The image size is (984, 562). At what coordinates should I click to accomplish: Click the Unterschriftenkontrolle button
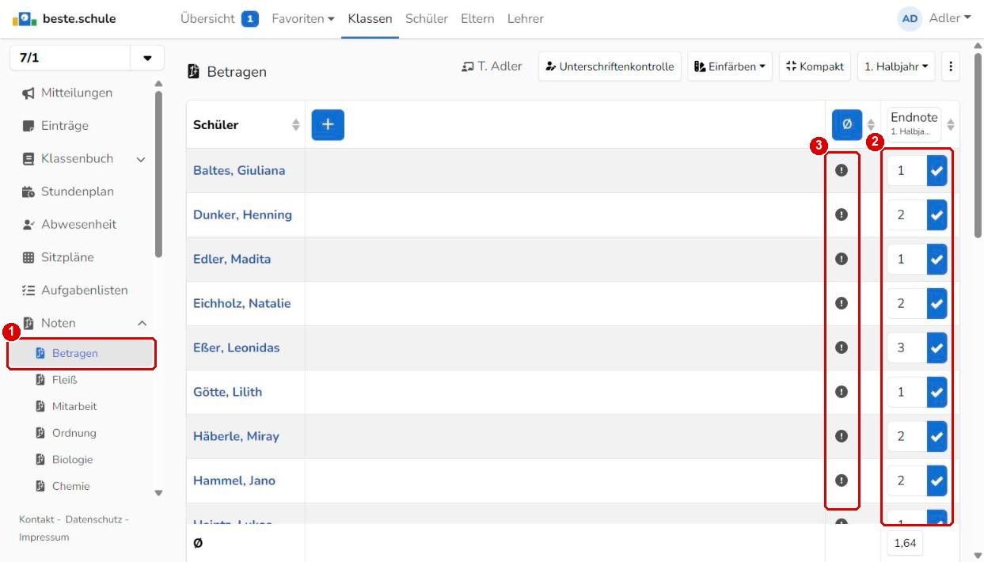[x=610, y=67]
